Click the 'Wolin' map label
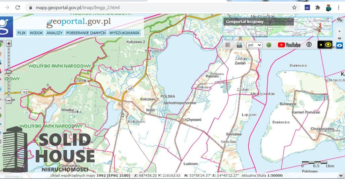Screen dimensions: 345x179 click(x=151, y=110)
